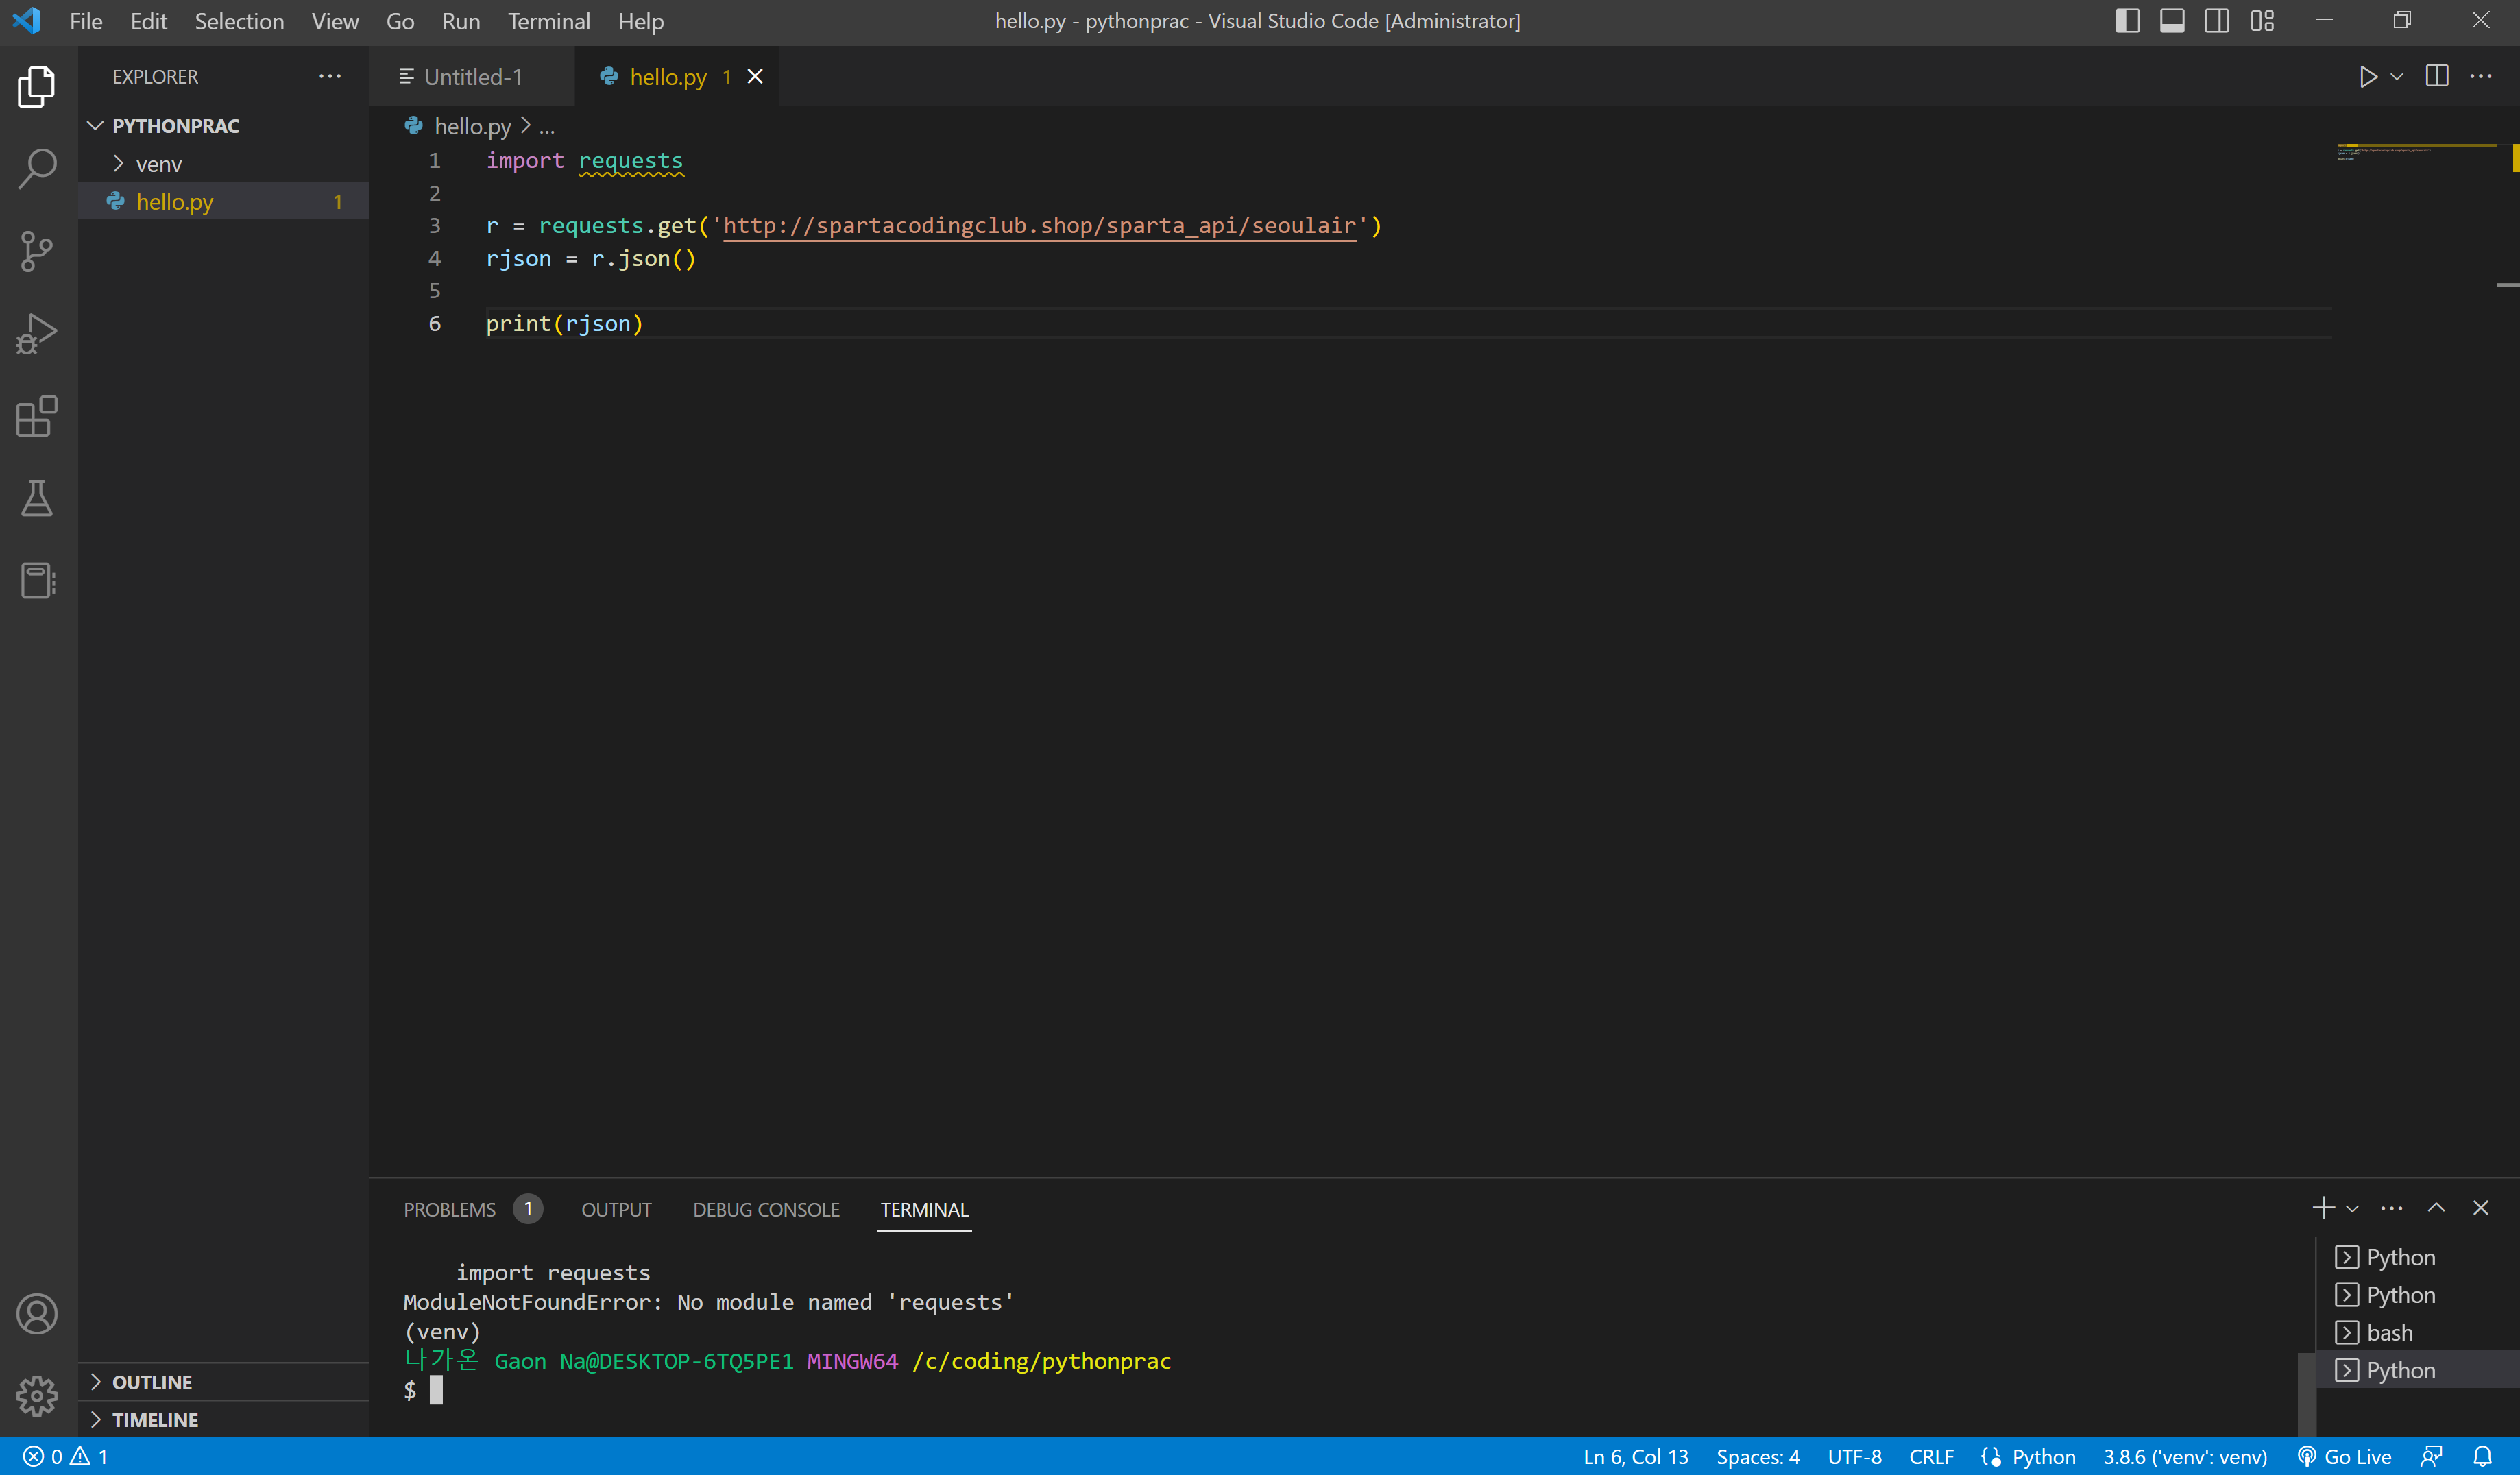Open errors and warnings status indicator
This screenshot has width=2520, height=1475.
tap(65, 1457)
